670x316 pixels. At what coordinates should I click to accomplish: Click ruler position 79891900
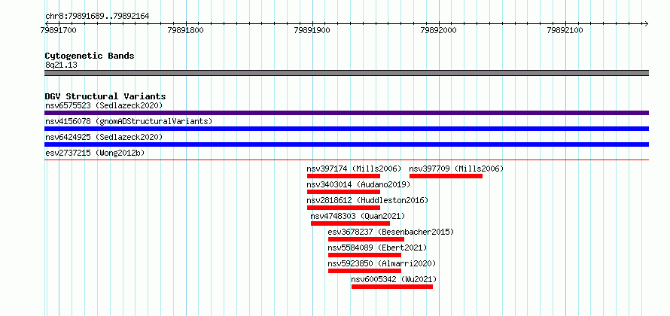pos(312,30)
